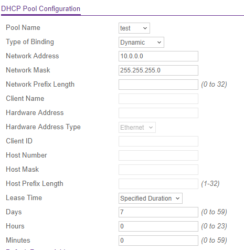
Task: Click the Pool Name label
Action: pos(23,28)
